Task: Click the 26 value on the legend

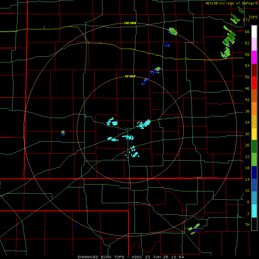Action: coord(247,145)
